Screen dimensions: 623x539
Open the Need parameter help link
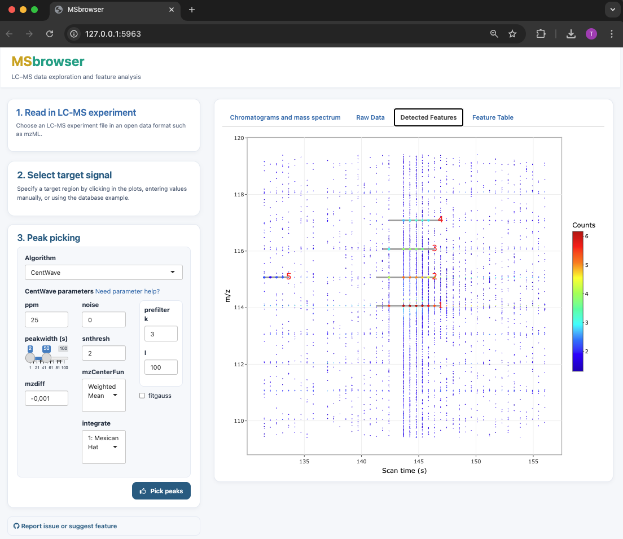click(127, 291)
